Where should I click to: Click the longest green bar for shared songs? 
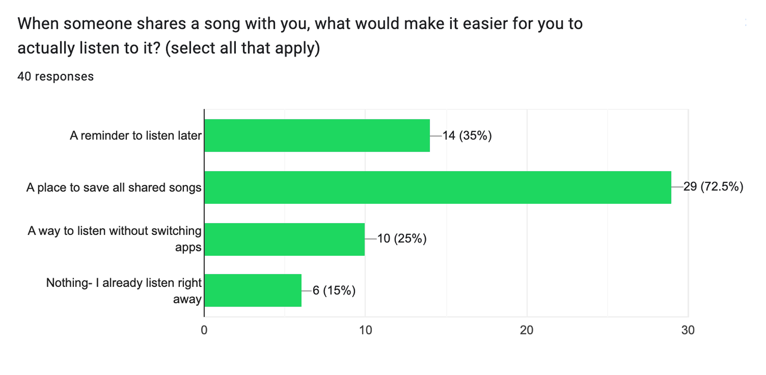pos(438,187)
